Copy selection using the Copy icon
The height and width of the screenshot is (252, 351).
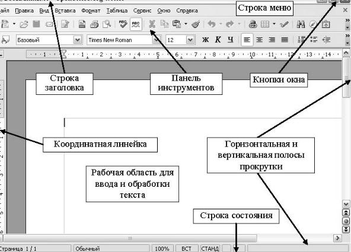click(x=165, y=24)
